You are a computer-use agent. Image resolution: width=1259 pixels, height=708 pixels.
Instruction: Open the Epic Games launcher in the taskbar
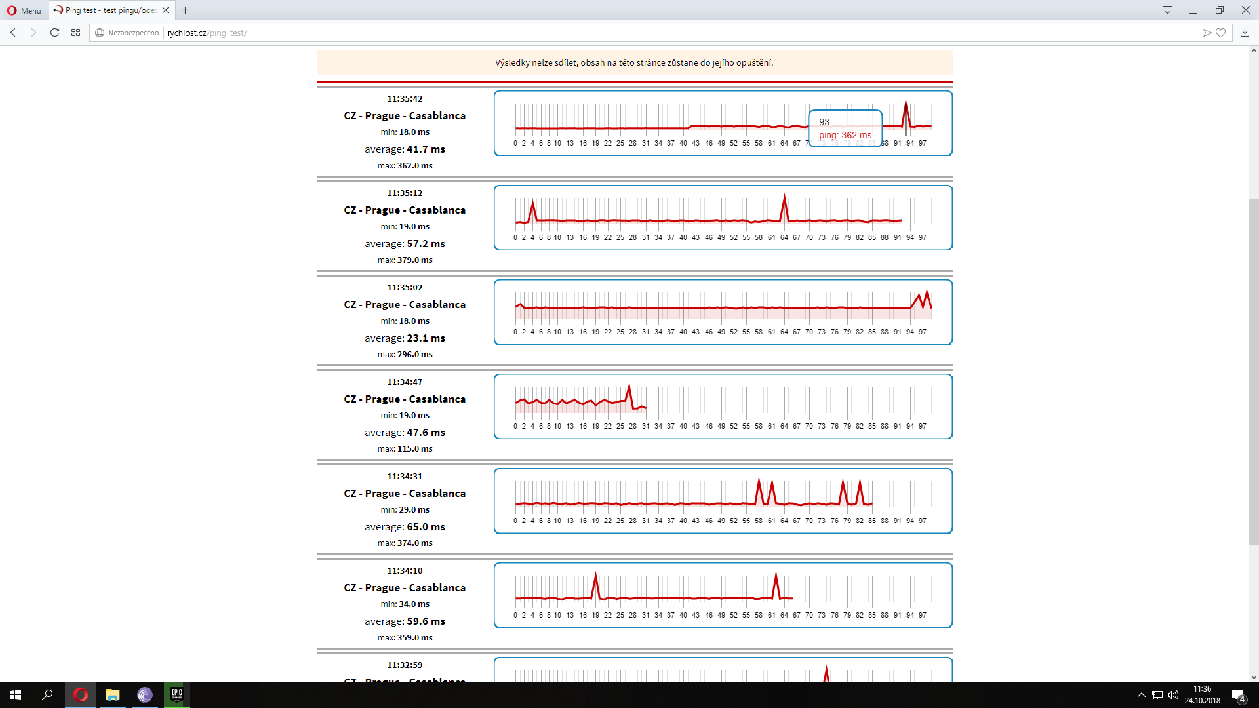click(176, 695)
